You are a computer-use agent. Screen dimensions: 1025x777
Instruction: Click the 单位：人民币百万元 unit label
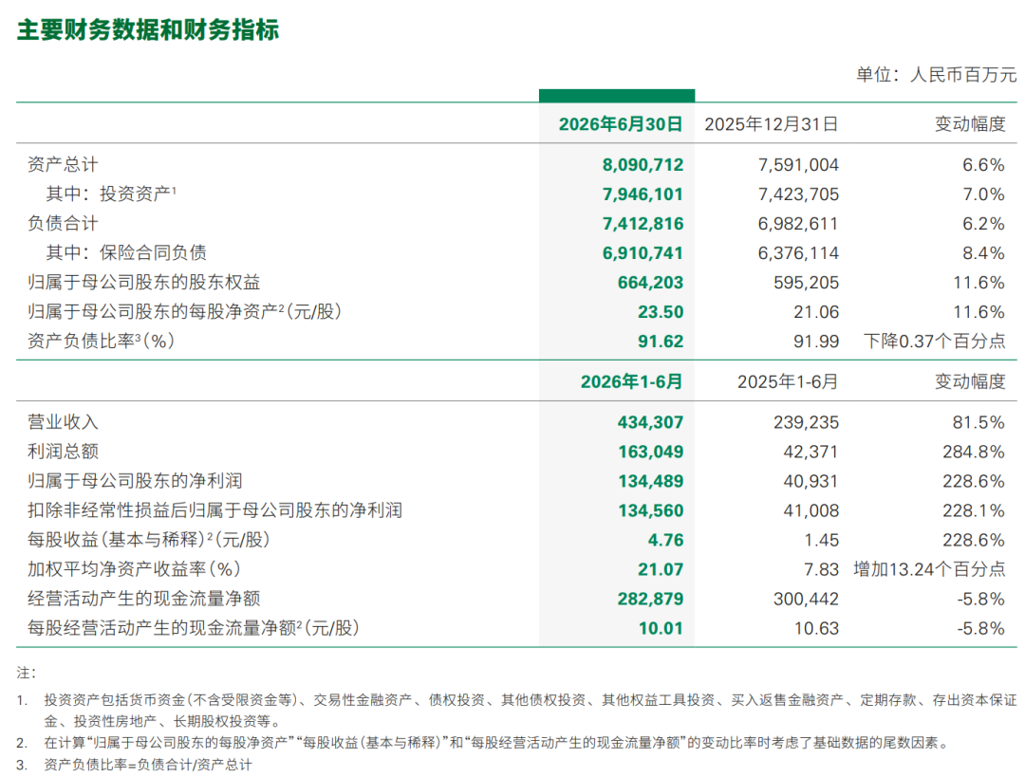click(936, 75)
